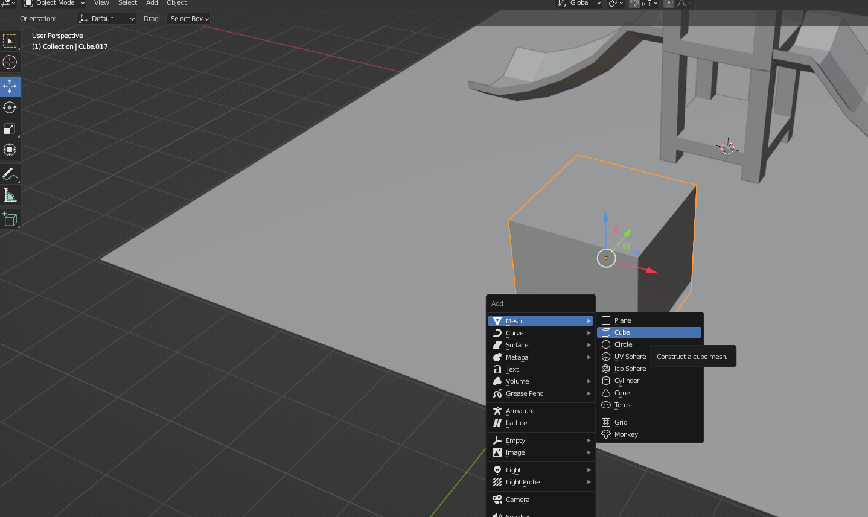Toggle snapping magnet in header
This screenshot has width=868, height=517.
(634, 3)
